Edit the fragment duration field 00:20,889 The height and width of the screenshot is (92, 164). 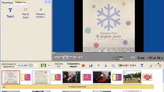click(x=23, y=65)
